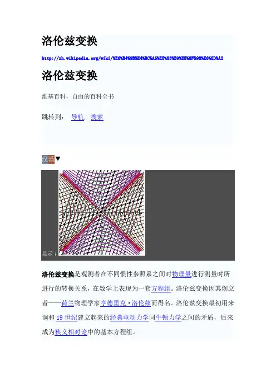The height and width of the screenshot is (391, 276).
Task: Switch to simplified 汉 variant
Action: click(45, 159)
